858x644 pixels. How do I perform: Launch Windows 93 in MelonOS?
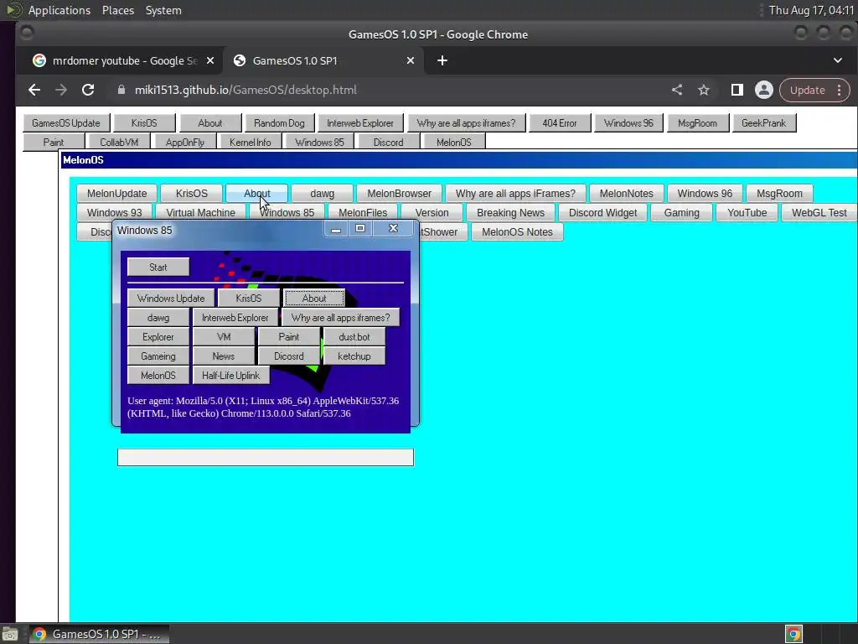coord(114,212)
